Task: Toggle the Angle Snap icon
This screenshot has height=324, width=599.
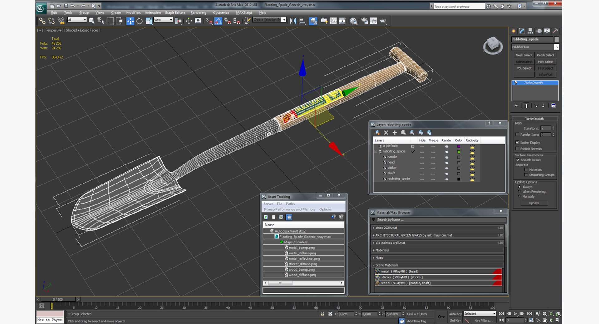Action: click(x=218, y=21)
